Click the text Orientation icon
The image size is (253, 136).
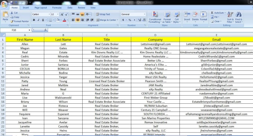[88, 14]
